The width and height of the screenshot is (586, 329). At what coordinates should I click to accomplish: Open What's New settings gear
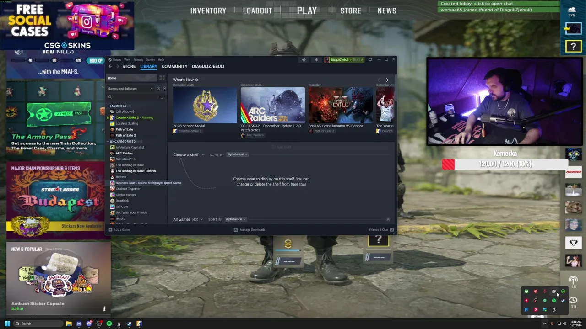[x=197, y=80]
